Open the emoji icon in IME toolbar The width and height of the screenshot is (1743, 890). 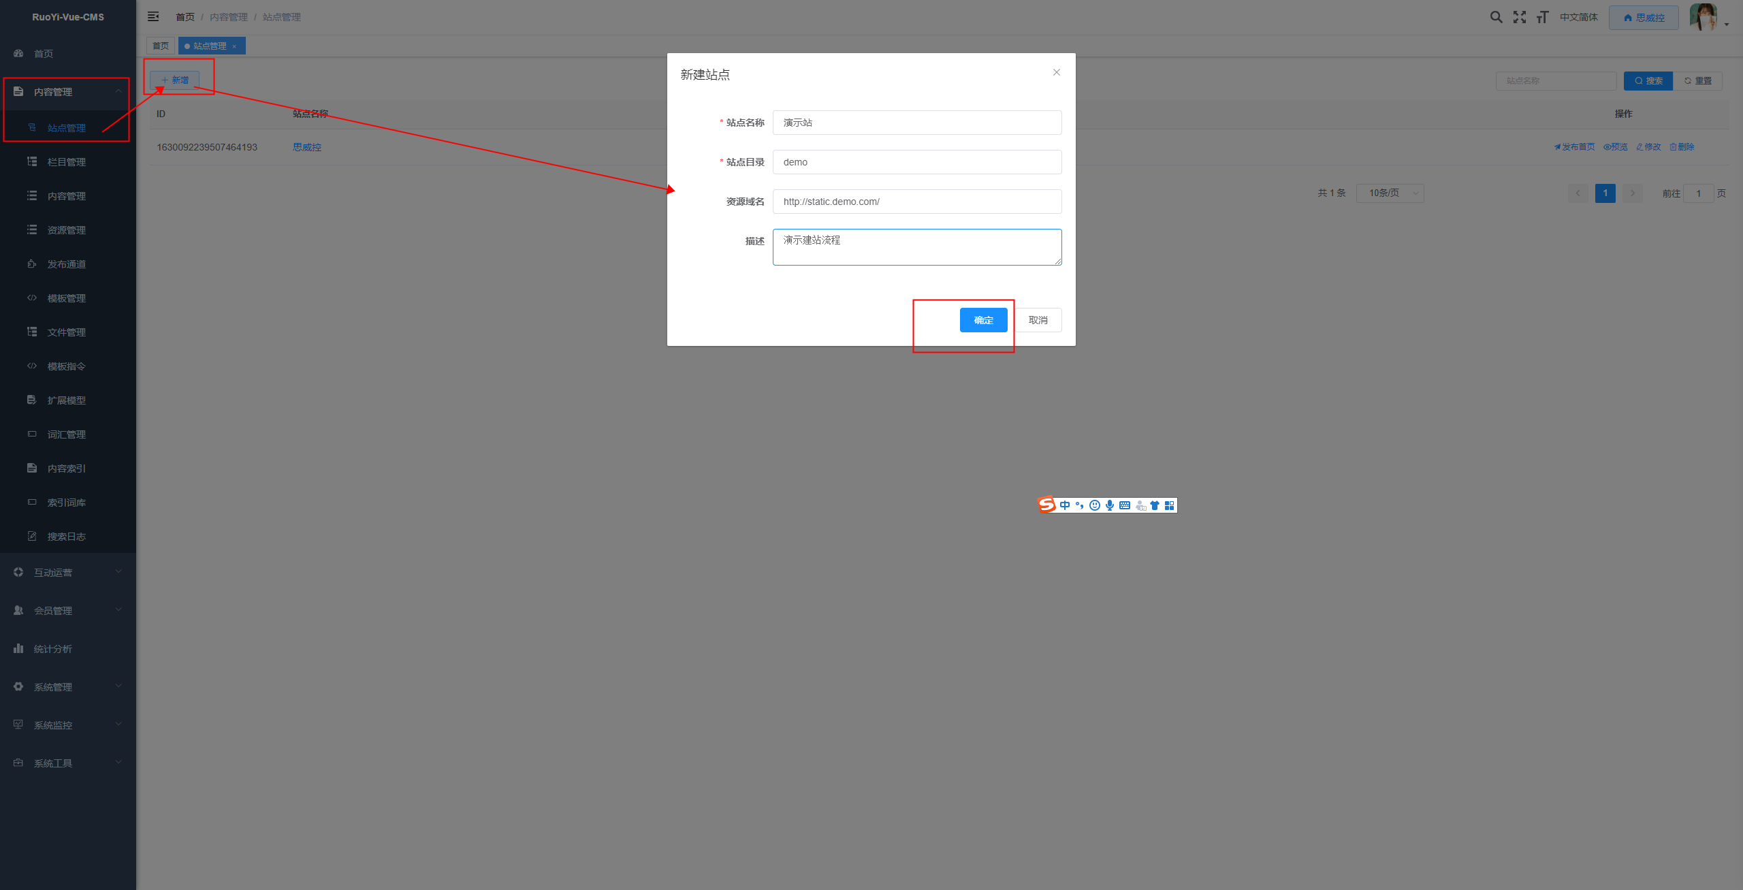click(x=1095, y=505)
